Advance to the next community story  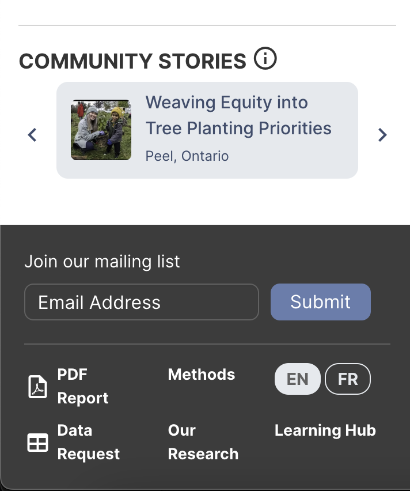point(382,135)
